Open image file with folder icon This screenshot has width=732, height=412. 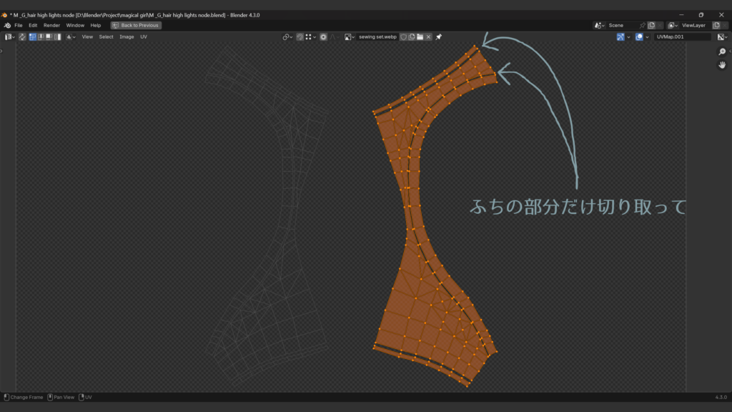420,36
